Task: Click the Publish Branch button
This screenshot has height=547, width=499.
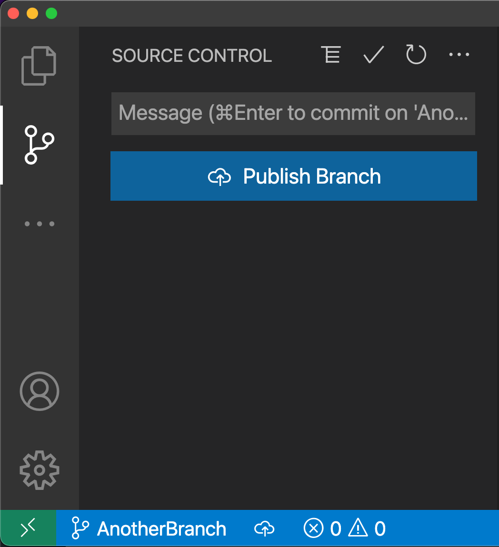Action: (x=293, y=176)
